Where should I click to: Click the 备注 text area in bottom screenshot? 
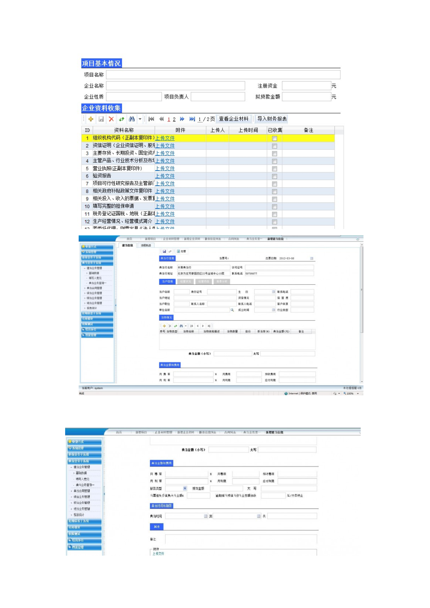241,539
